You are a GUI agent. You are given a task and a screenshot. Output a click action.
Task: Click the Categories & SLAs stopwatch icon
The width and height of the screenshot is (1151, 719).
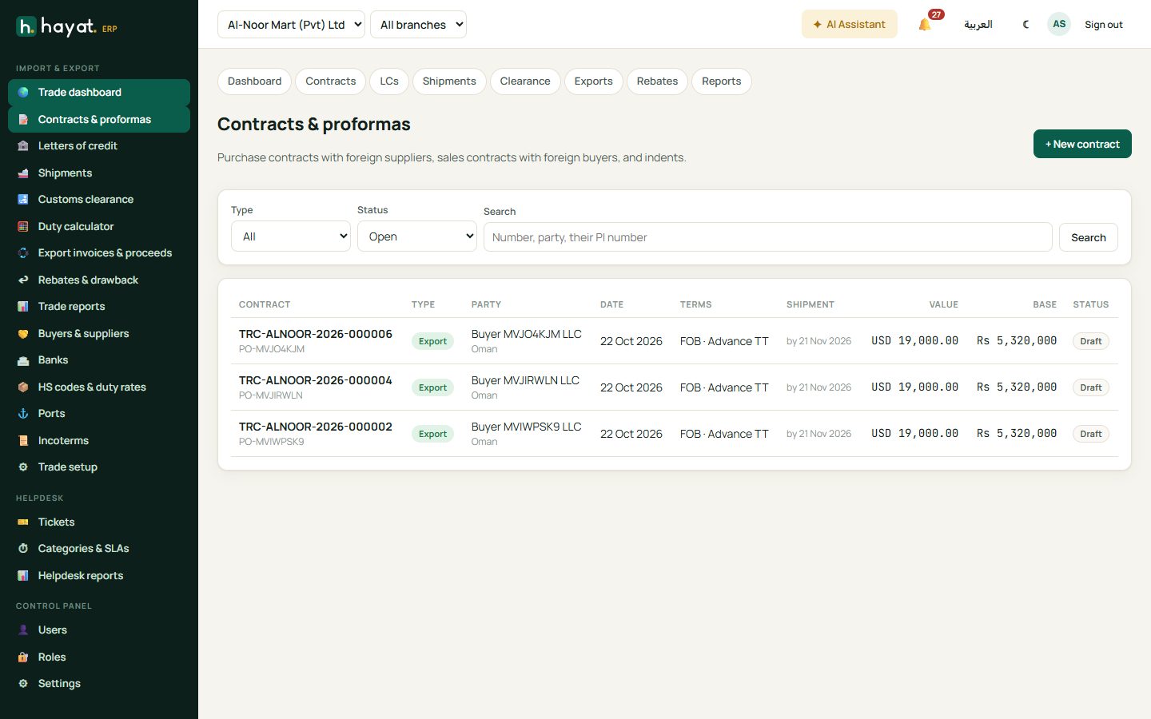23,549
